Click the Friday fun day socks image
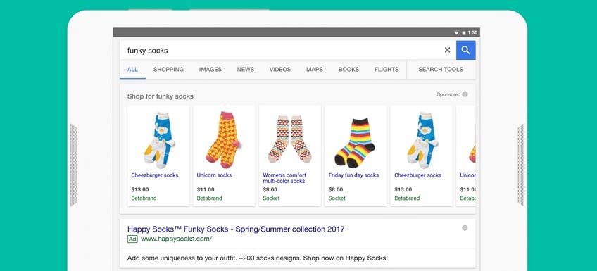Screen dimensions: 597x271 (355, 143)
